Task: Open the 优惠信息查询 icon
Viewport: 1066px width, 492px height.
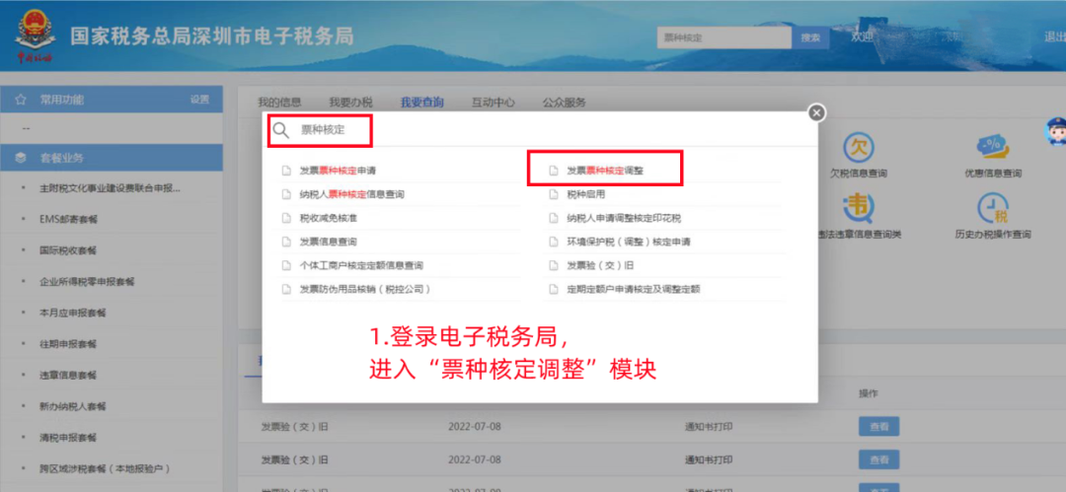Action: pos(993,146)
